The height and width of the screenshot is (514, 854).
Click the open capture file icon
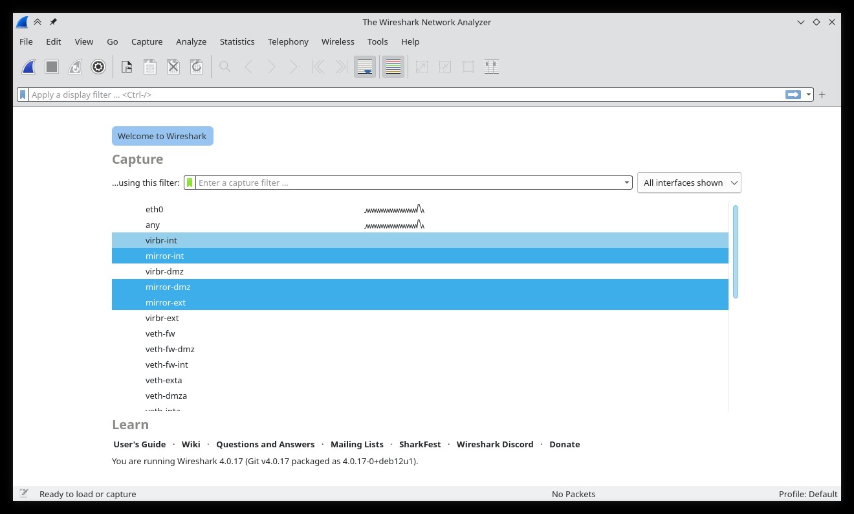127,67
